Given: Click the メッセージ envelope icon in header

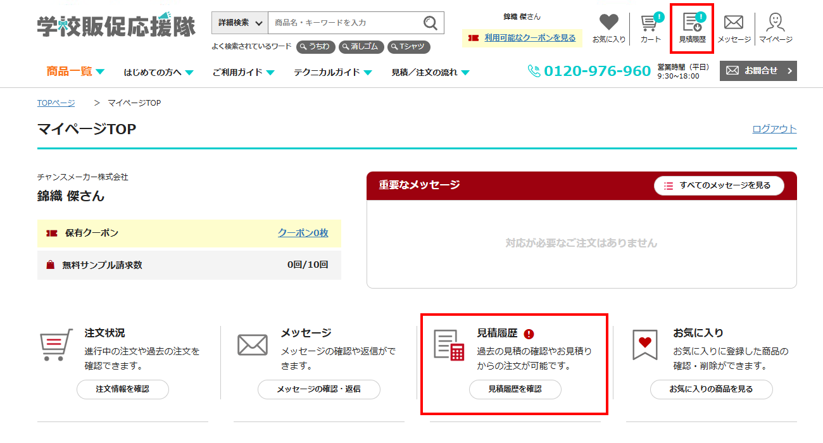Looking at the screenshot, I should click(x=734, y=23).
